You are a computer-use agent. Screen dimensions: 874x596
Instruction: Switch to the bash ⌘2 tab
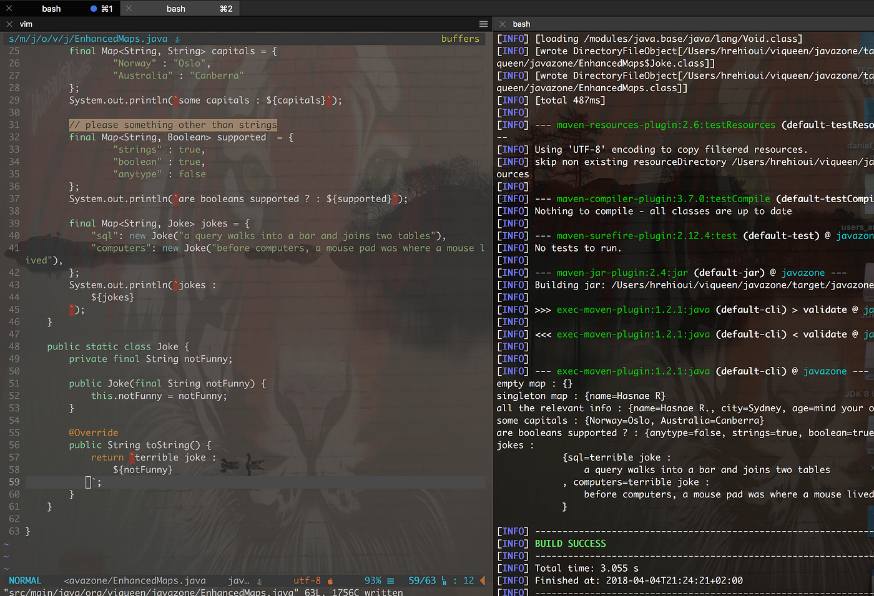pos(177,8)
